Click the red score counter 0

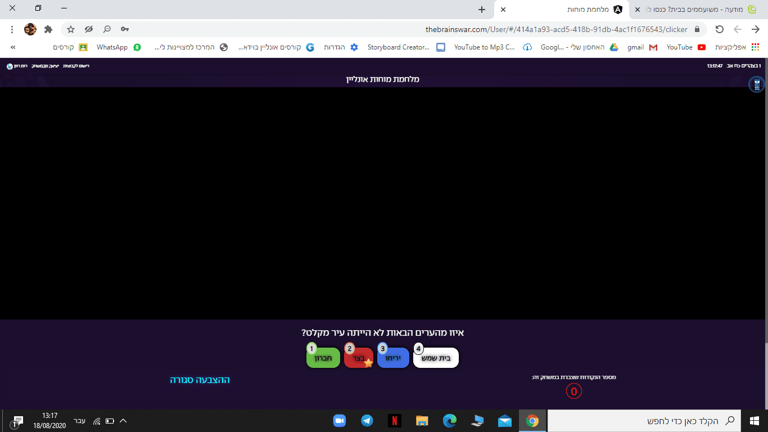click(574, 391)
